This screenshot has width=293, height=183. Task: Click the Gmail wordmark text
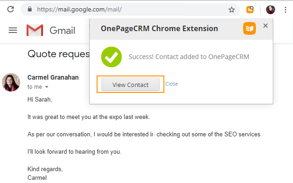pos(62,31)
